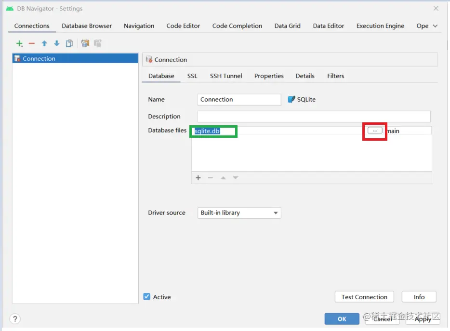Viewport: 450px width, 331px height.
Task: Click the Info button
Action: (419, 296)
